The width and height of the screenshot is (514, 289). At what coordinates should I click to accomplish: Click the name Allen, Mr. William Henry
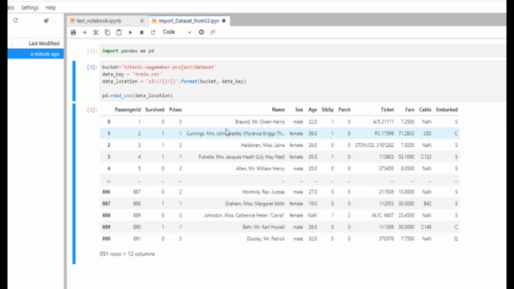tap(260, 169)
